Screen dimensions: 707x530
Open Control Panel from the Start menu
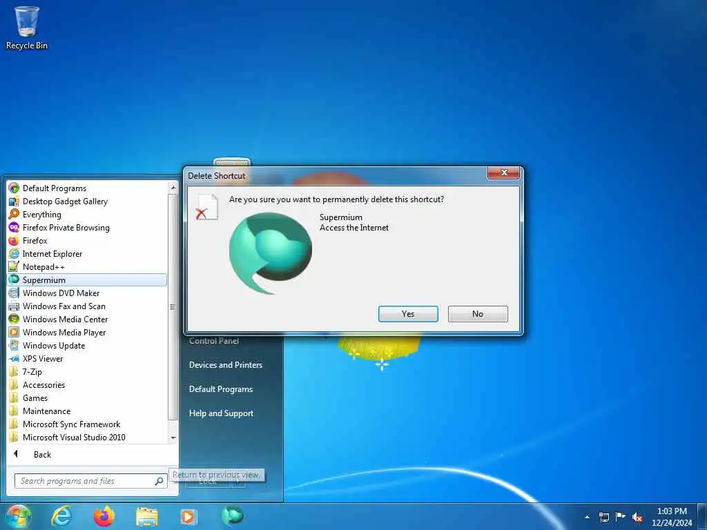(214, 341)
